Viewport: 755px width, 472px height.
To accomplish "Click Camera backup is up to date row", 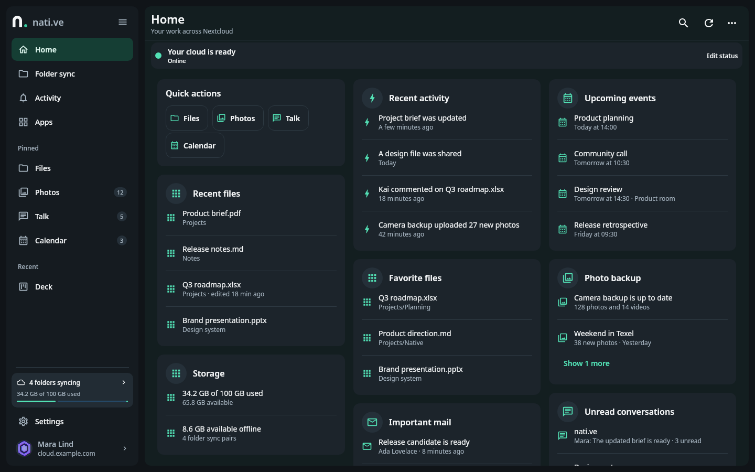I will [643, 302].
